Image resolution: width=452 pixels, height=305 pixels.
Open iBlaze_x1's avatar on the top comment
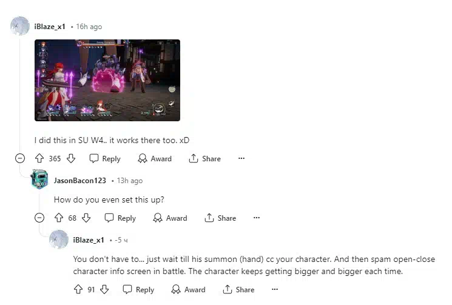tap(20, 26)
